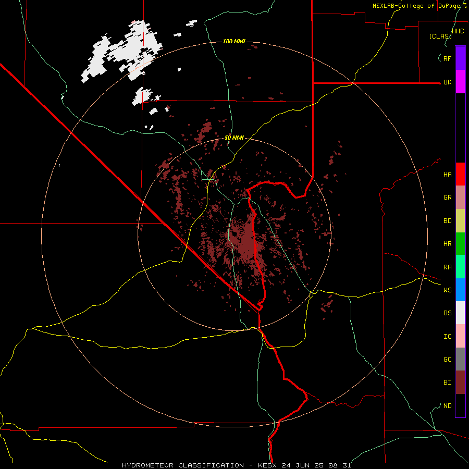Click the UK legend label

(448, 82)
